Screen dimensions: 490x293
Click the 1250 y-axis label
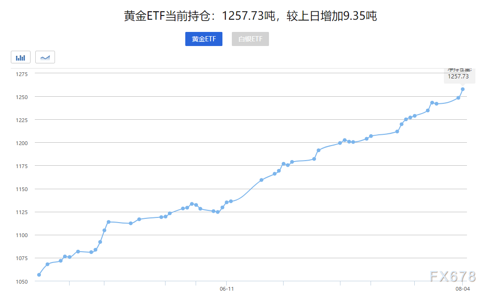click(22, 97)
